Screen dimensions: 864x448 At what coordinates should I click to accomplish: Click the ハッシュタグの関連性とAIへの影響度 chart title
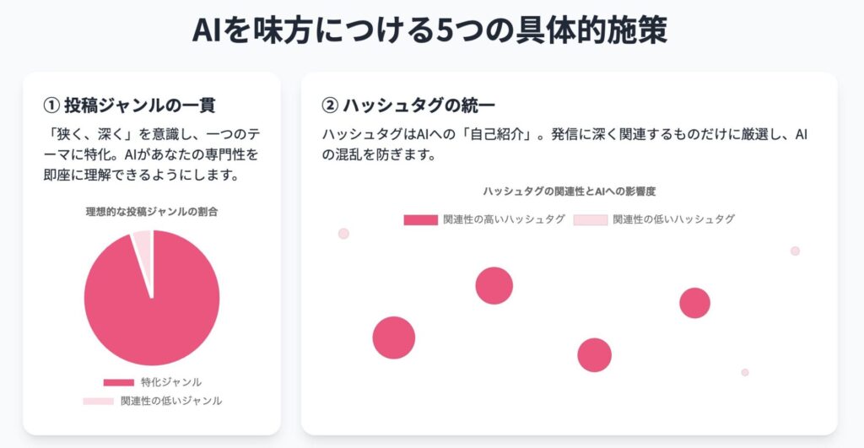pos(570,192)
